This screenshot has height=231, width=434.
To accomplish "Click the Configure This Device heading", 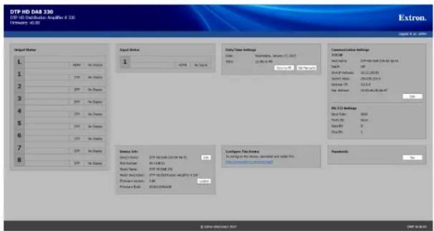I will 242,151.
